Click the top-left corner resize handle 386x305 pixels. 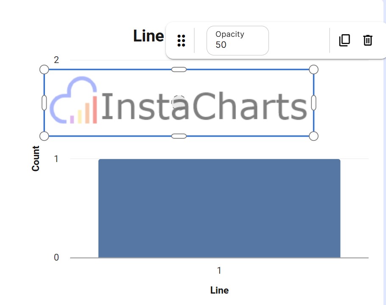point(44,69)
